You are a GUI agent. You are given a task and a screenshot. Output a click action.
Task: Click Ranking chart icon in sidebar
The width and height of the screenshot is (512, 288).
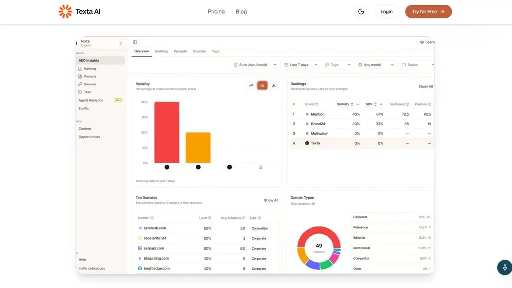pos(80,69)
